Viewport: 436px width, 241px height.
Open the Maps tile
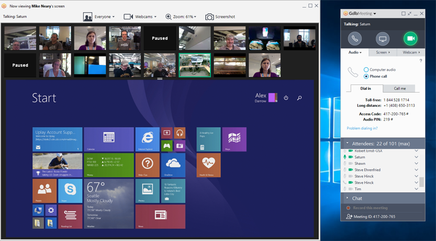coord(234,139)
